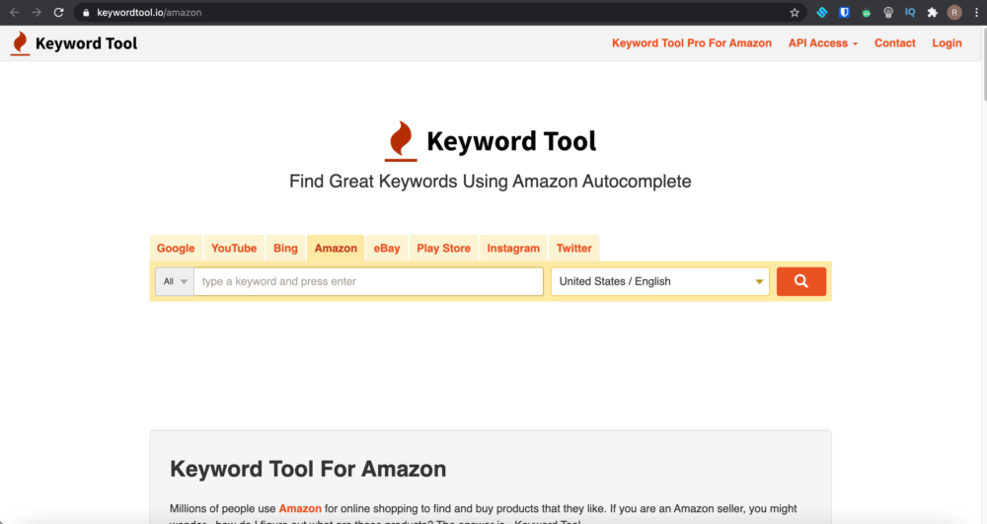Switch to the eBay tab
Screen dimensions: 987x524
[x=387, y=248]
